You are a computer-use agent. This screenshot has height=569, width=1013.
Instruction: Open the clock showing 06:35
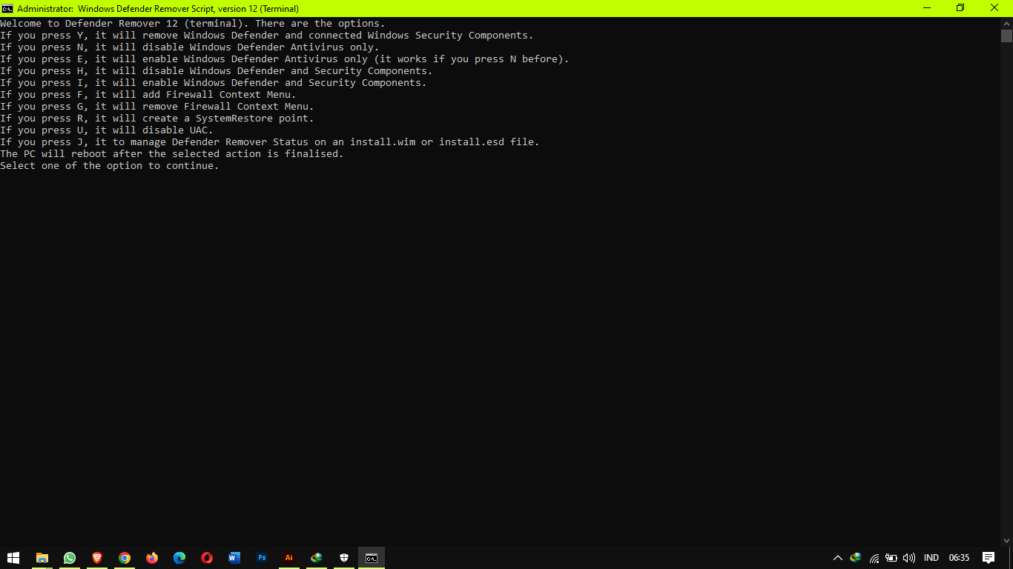(959, 558)
